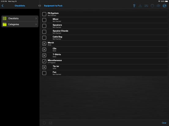Check the PA System checkbox

point(44,14)
